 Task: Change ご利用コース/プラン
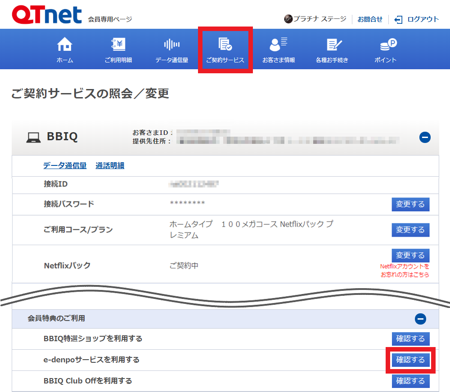click(410, 230)
